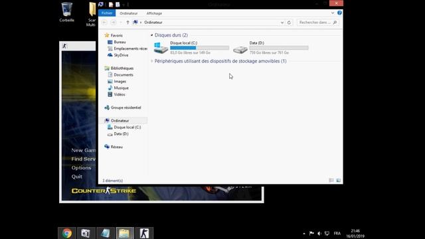Open the Explorer help icon
The height and width of the screenshot is (239, 425).
pos(339,13)
